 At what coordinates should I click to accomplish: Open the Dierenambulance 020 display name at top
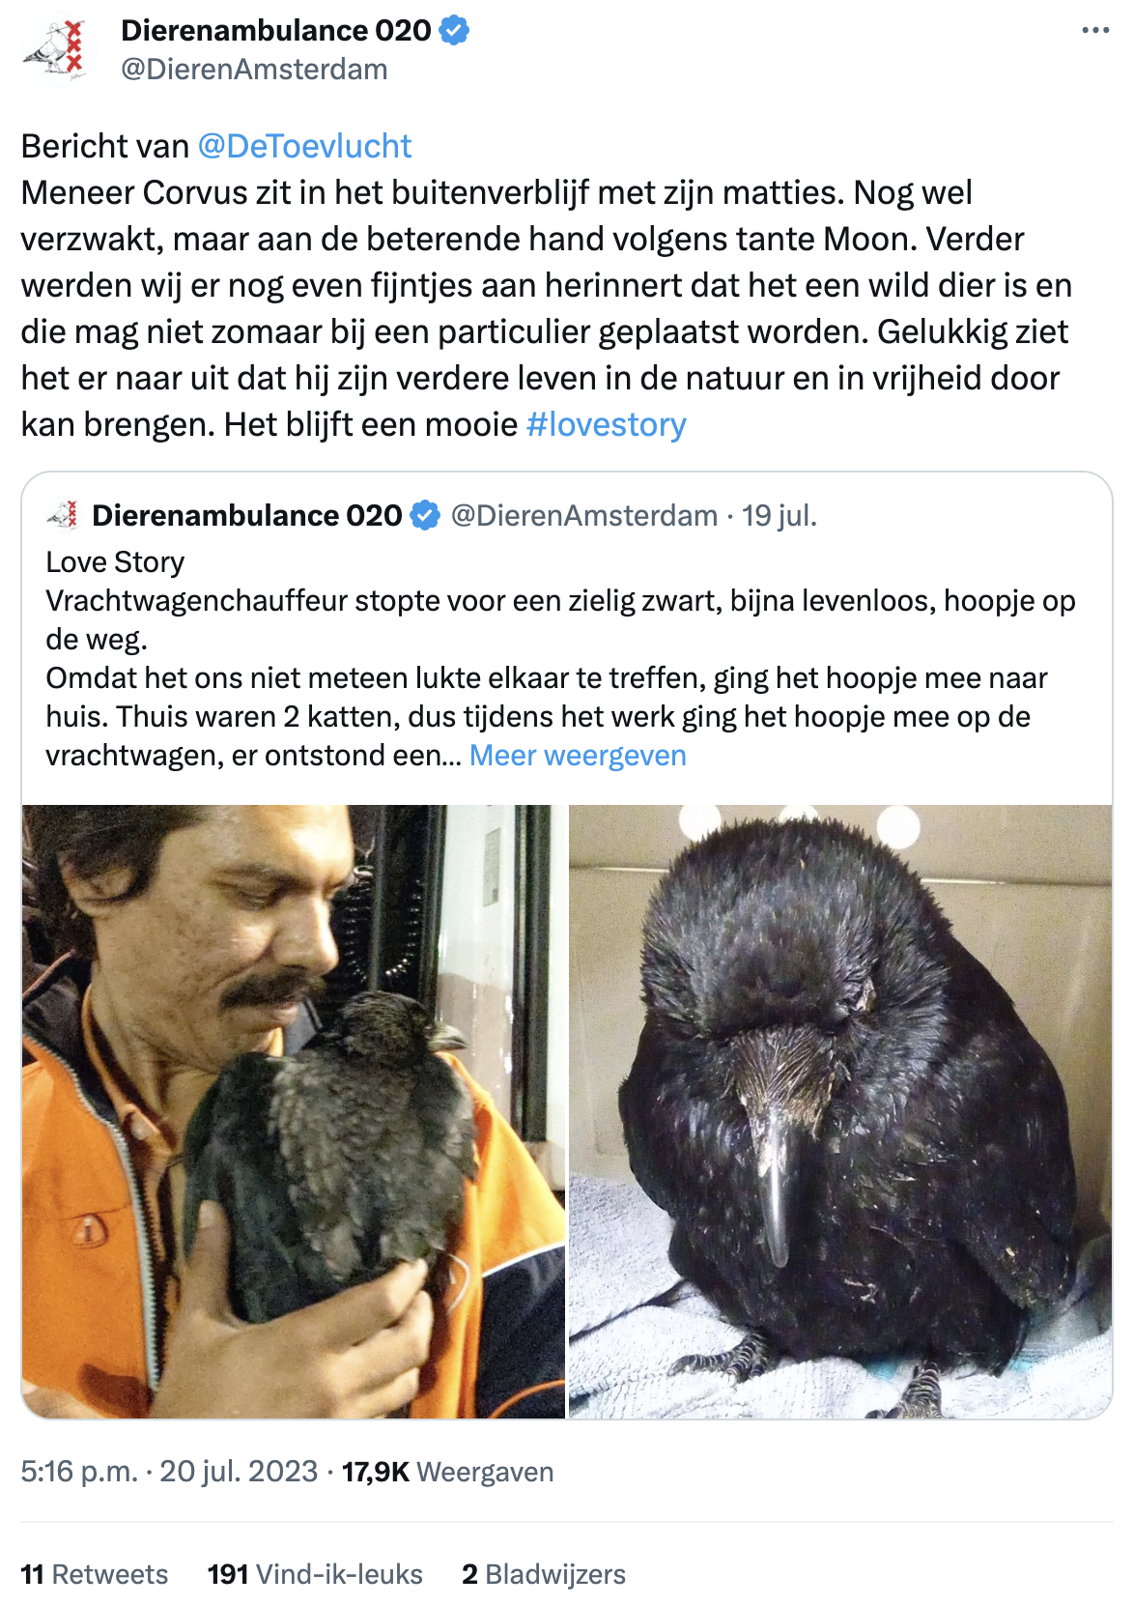coord(276,31)
